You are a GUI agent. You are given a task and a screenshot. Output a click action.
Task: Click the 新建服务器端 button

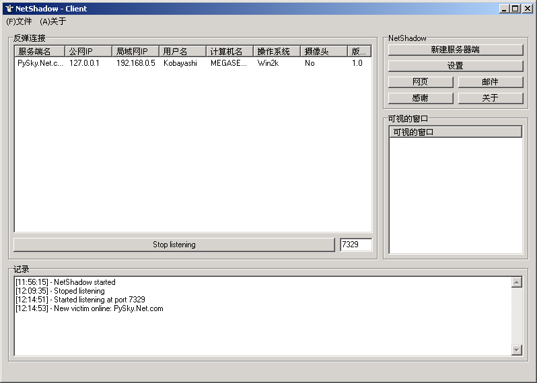(455, 50)
